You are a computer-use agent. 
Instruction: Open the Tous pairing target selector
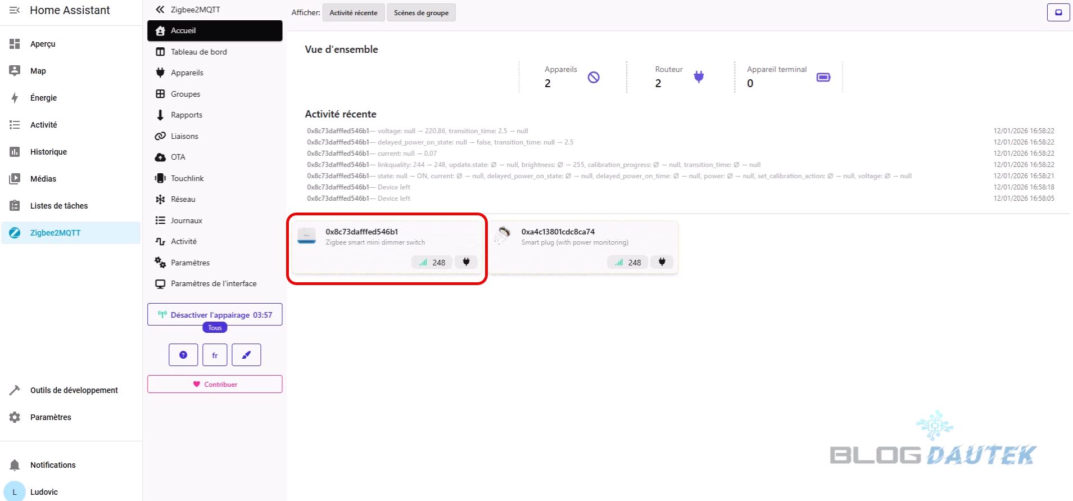coord(215,328)
